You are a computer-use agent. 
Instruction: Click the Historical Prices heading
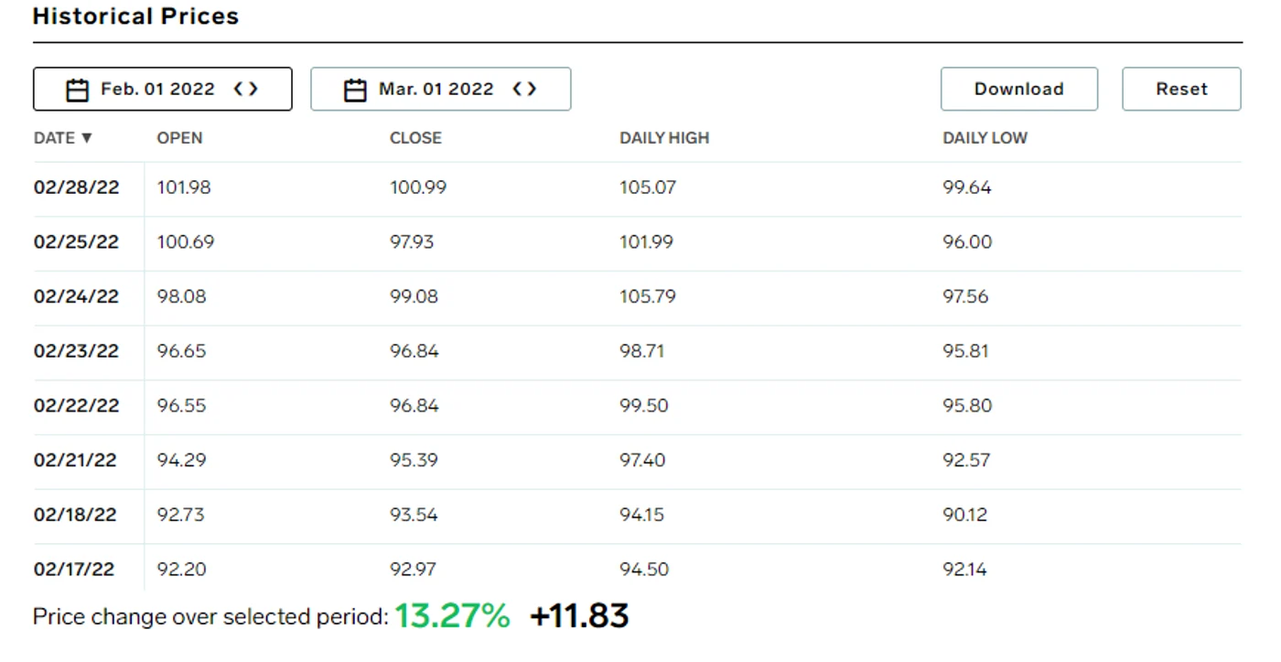tap(135, 16)
